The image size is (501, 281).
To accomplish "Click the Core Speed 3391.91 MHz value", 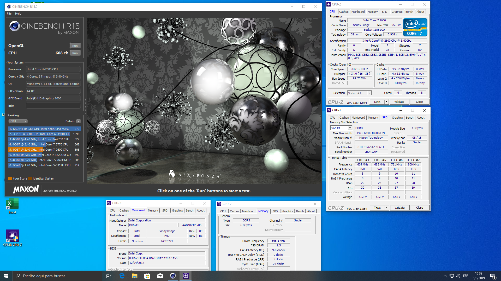I will [x=360, y=69].
